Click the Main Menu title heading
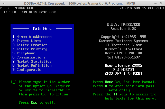 coord(42,28)
